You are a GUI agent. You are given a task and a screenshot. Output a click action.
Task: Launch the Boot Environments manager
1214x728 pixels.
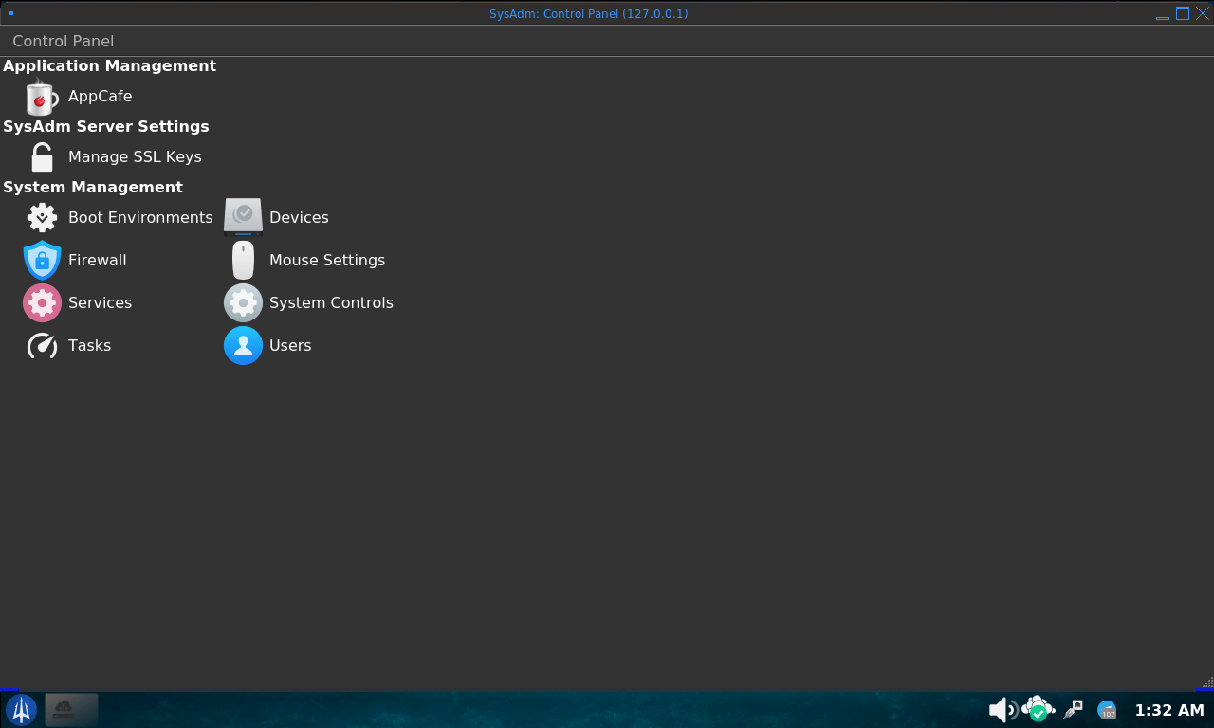coord(119,218)
